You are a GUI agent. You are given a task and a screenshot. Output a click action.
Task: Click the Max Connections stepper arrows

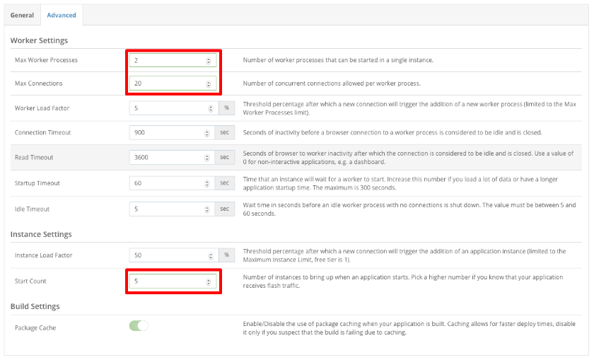[x=209, y=84]
